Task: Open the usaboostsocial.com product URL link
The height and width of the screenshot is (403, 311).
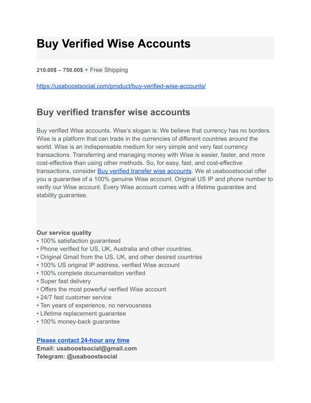Action: 121,86
